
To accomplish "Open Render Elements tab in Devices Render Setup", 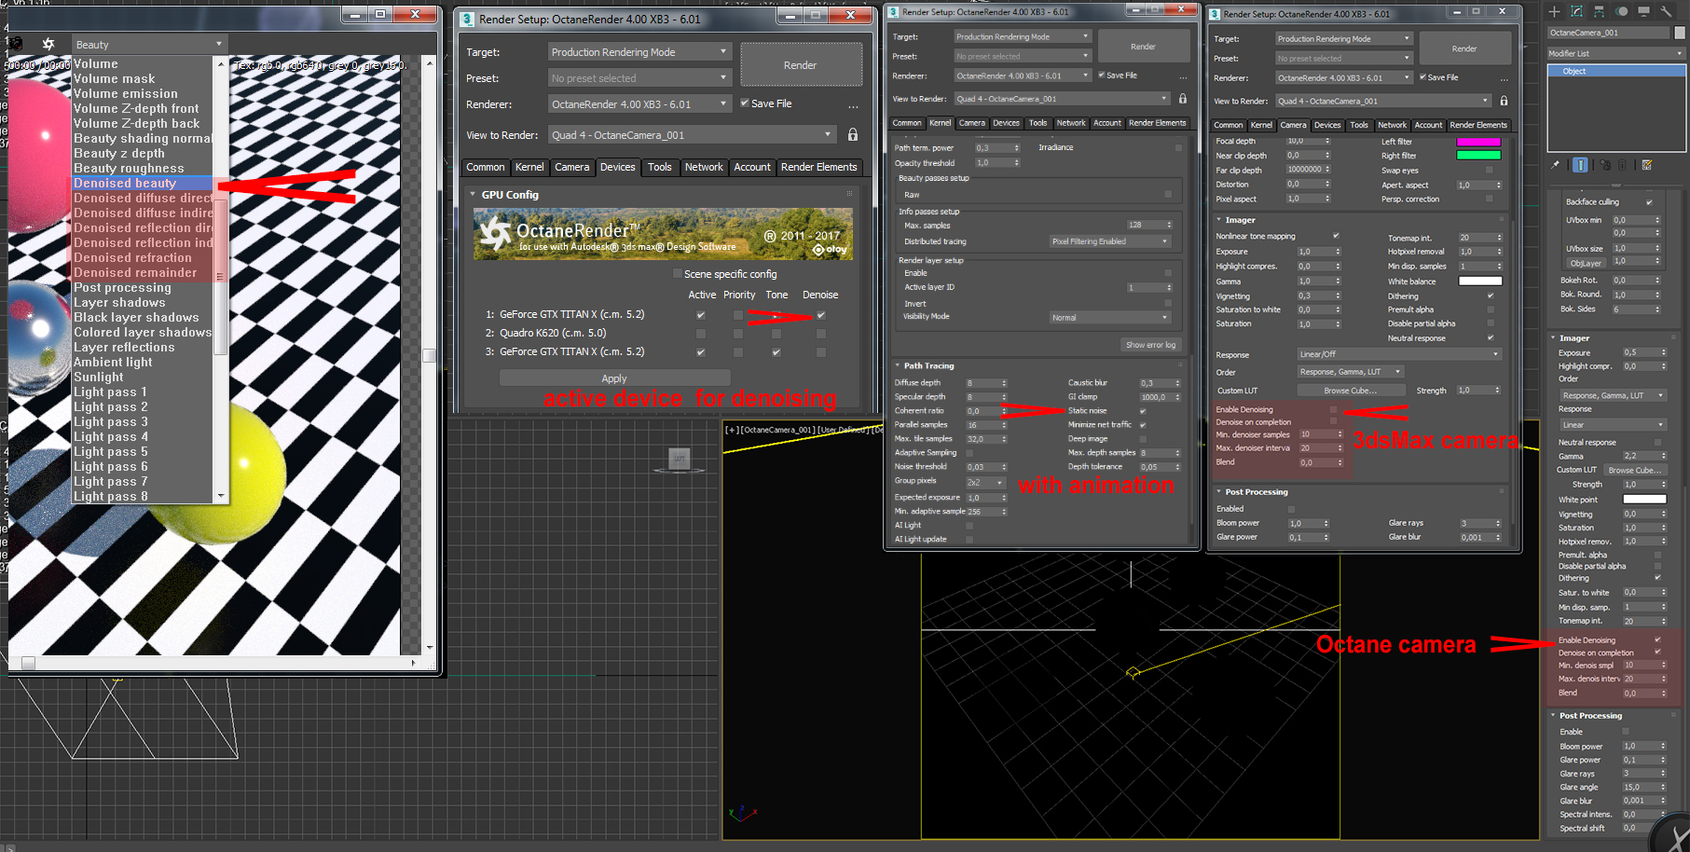I will pyautogui.click(x=818, y=167).
